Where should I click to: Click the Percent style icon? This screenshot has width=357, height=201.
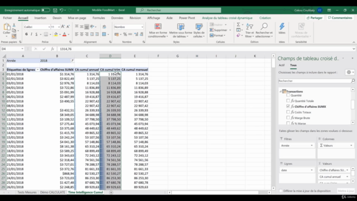[x=125, y=34]
